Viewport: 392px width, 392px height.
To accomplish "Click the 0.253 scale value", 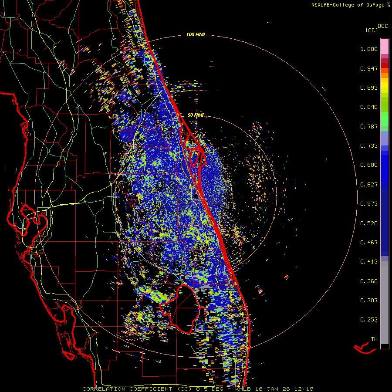I will click(x=369, y=320).
